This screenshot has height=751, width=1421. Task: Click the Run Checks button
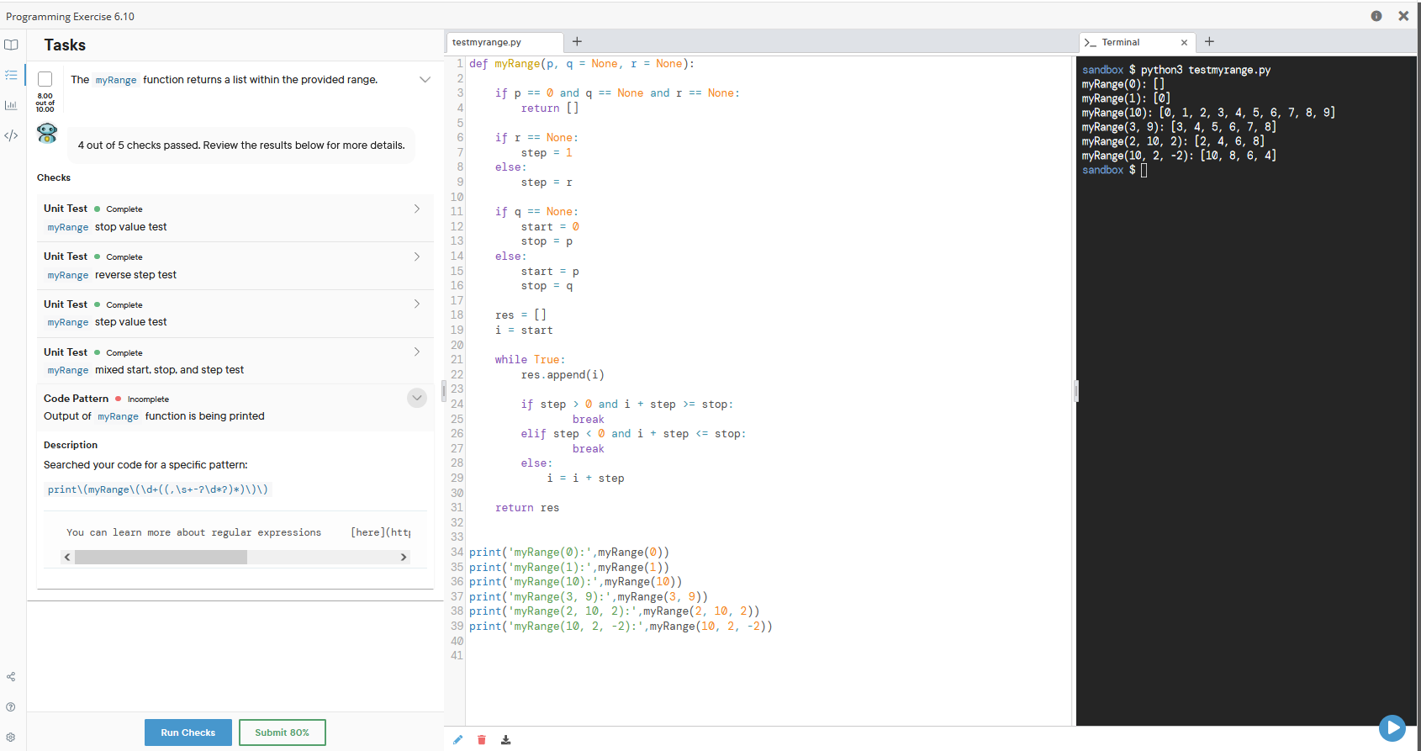188,732
